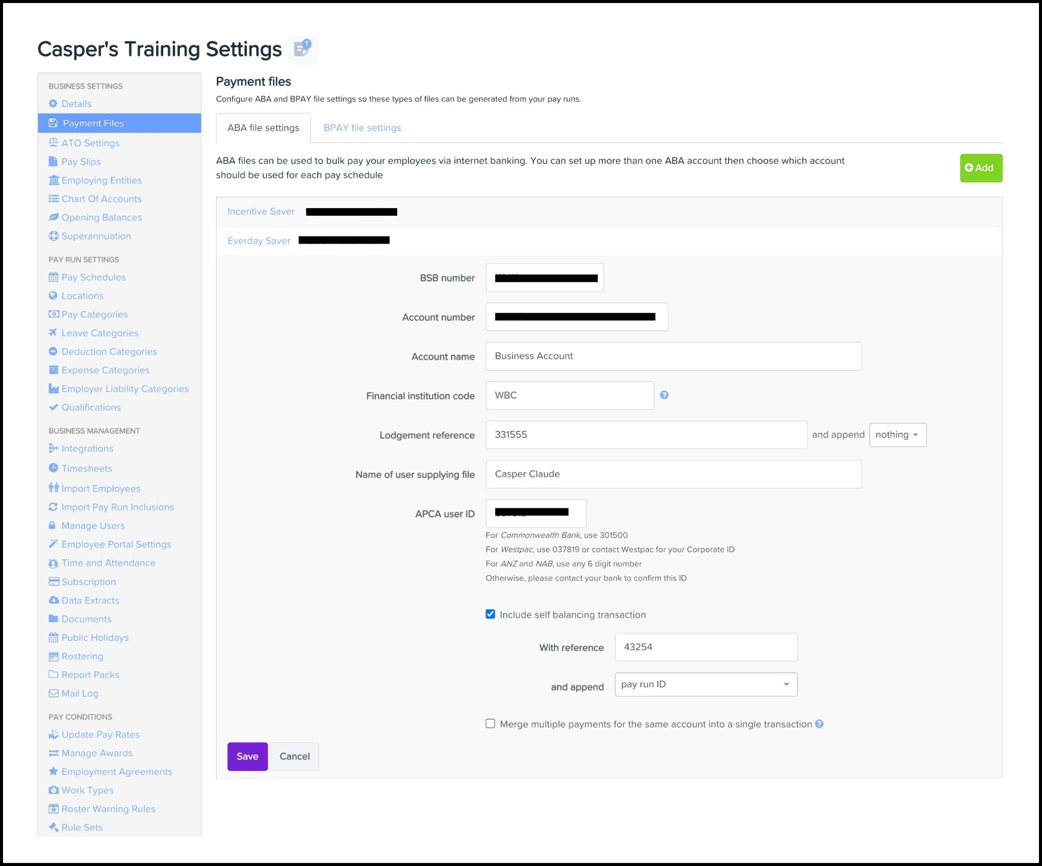
Task: Save the ABA file settings
Action: pyautogui.click(x=247, y=756)
